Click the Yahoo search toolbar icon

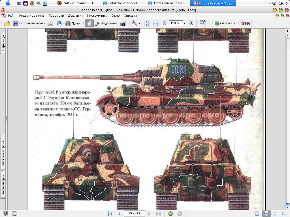point(246,23)
